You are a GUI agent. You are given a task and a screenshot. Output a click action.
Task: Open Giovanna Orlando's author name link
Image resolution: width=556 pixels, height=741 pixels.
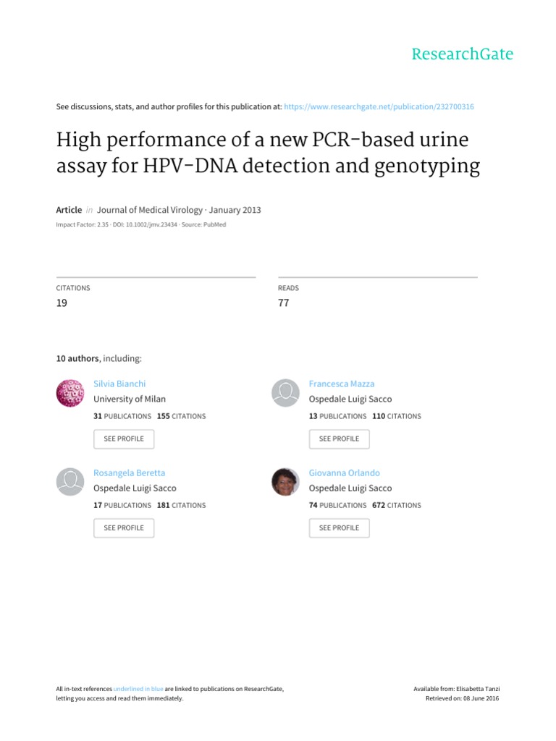(x=344, y=473)
